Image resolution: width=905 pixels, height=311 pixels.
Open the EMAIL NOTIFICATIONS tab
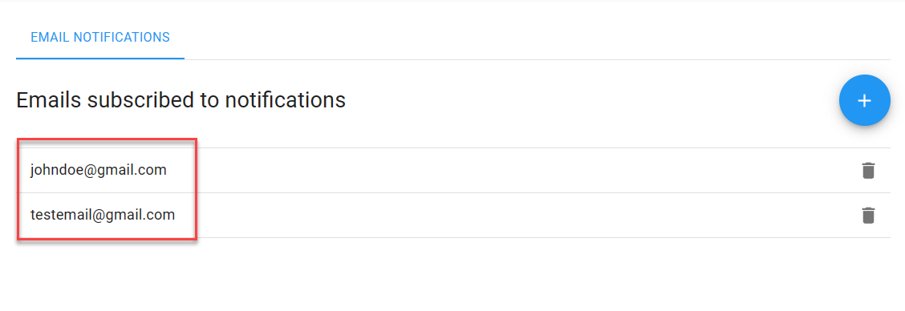[x=99, y=38]
